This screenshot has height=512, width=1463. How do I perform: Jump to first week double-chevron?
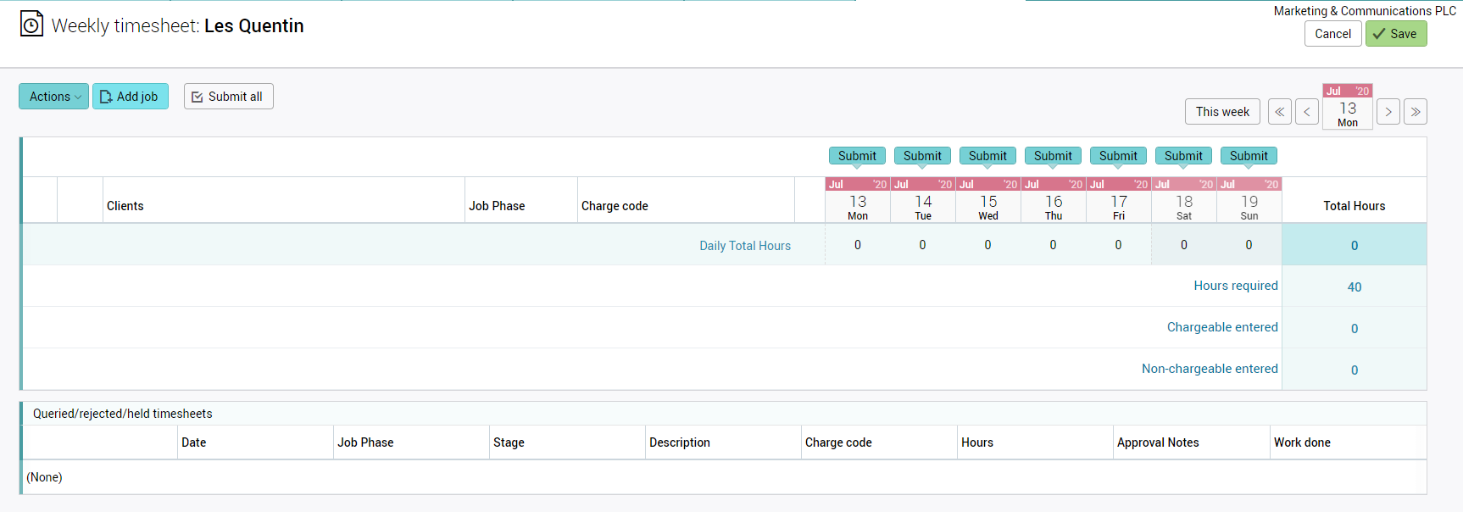[x=1279, y=112]
